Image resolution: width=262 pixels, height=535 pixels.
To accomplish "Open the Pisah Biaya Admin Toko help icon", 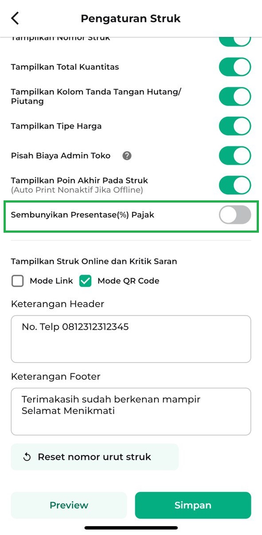I will (x=127, y=156).
